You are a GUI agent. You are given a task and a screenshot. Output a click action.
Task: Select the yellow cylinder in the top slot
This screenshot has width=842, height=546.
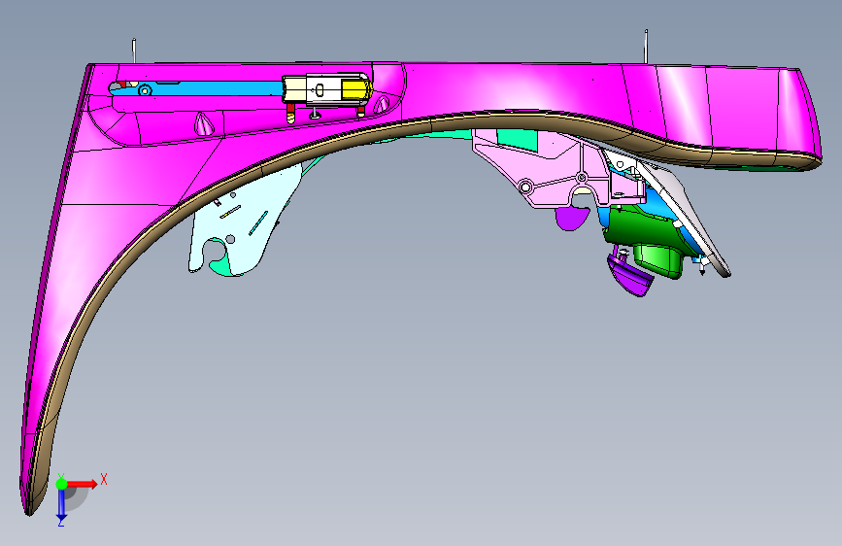point(355,90)
